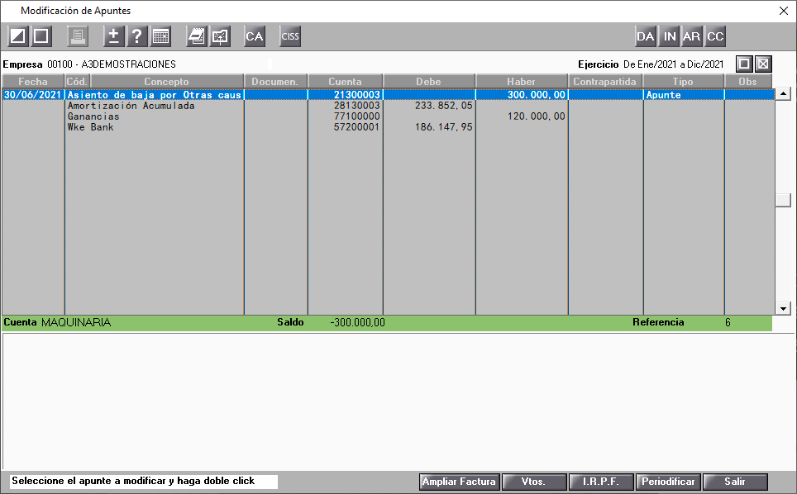Image resolution: width=797 pixels, height=494 pixels.
Task: Click the Concepto column header
Action: point(166,81)
